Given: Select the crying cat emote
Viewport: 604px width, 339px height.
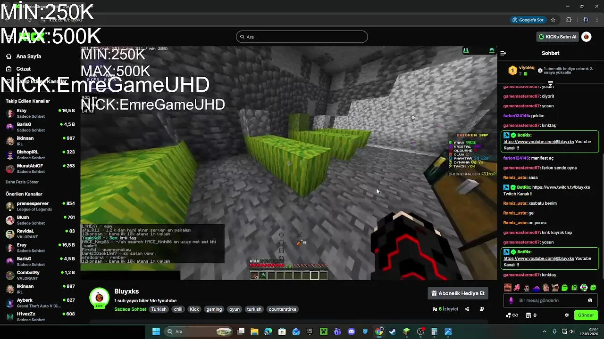Looking at the screenshot, I should pos(555,288).
